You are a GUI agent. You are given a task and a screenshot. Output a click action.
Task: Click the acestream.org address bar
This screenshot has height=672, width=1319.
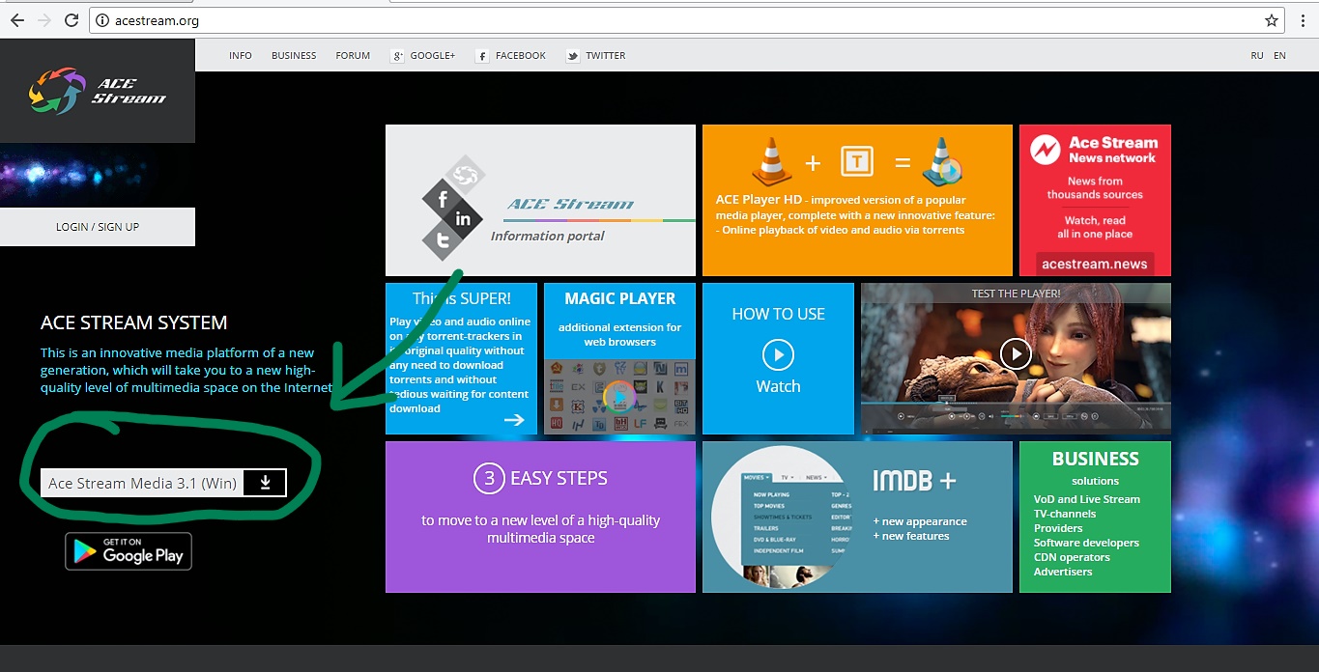click(x=580, y=20)
